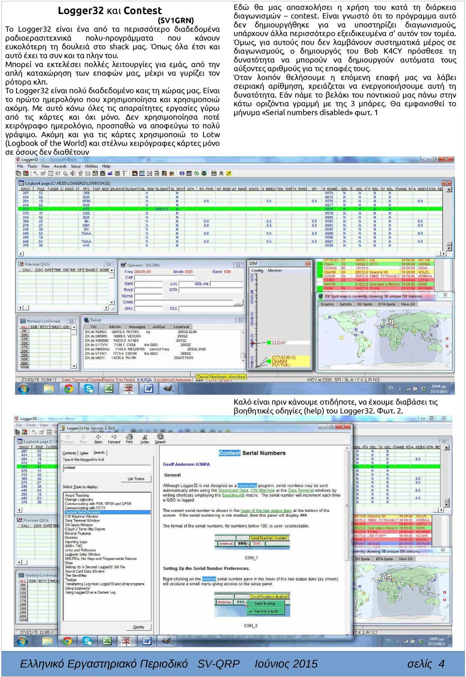Switch to Localhost tab in Telnet window
This screenshot has width=466, height=677.
(181, 327)
